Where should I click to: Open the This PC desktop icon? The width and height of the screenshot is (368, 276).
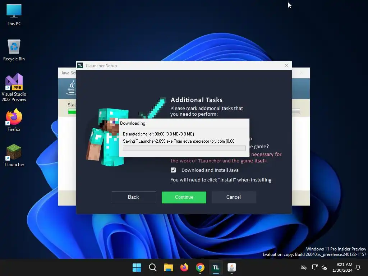pyautogui.click(x=14, y=15)
